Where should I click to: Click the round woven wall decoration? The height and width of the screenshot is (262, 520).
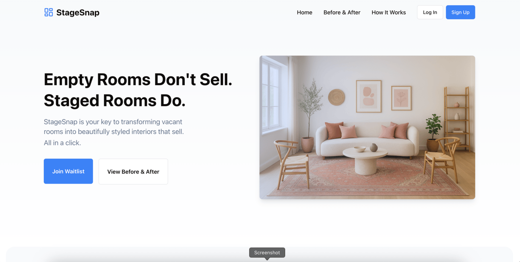pyautogui.click(x=336, y=97)
